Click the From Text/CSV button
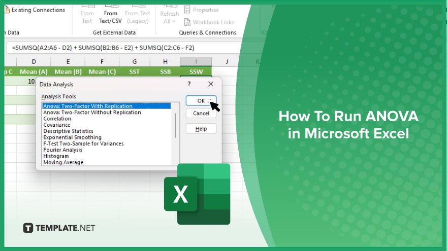The height and width of the screenshot is (251, 447). 111,14
